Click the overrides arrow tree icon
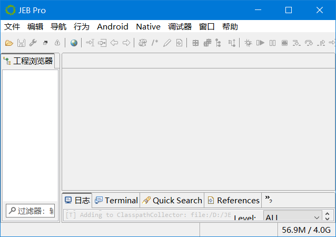This screenshot has height=237, width=336. pyautogui.click(x=232, y=43)
